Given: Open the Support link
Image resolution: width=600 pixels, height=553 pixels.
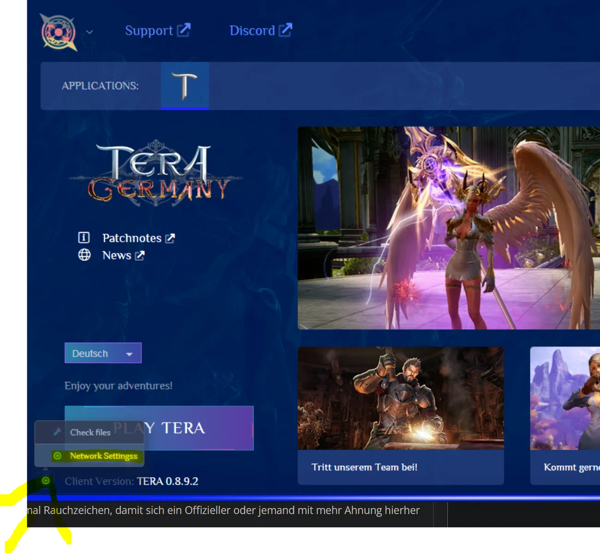Looking at the screenshot, I should [149, 30].
